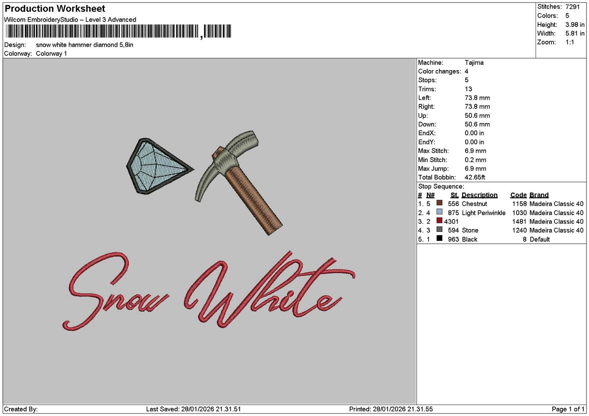The width and height of the screenshot is (589, 416).
Task: Click the Width value 5.81 in
Action: pyautogui.click(x=575, y=33)
